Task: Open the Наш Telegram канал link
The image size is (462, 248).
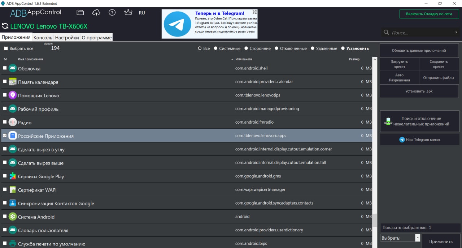Action: click(x=419, y=140)
